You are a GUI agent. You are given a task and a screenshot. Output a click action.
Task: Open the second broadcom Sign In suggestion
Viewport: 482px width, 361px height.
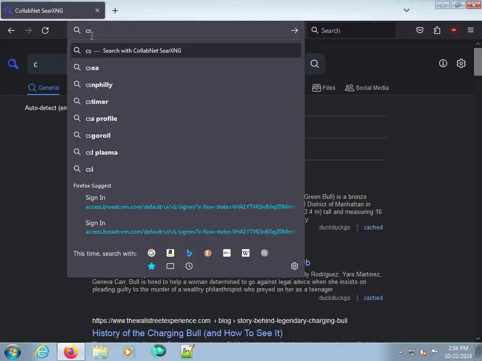[x=186, y=227]
